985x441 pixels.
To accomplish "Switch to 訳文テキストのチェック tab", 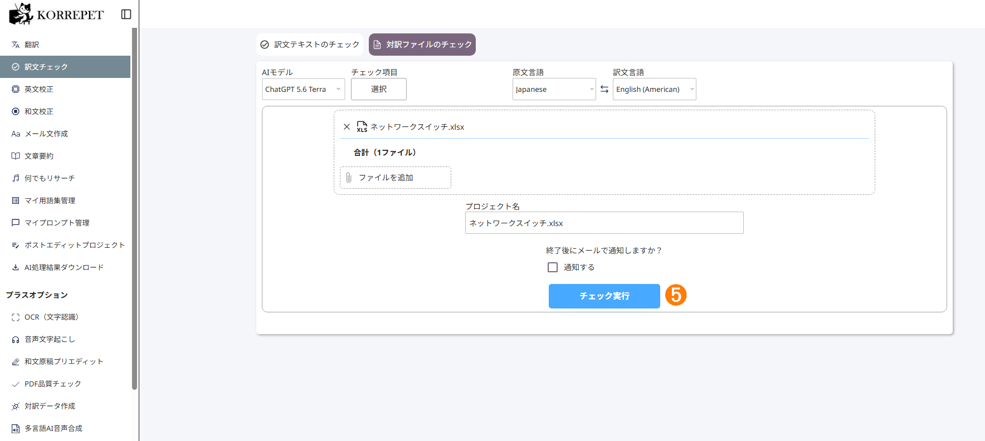I will [310, 45].
